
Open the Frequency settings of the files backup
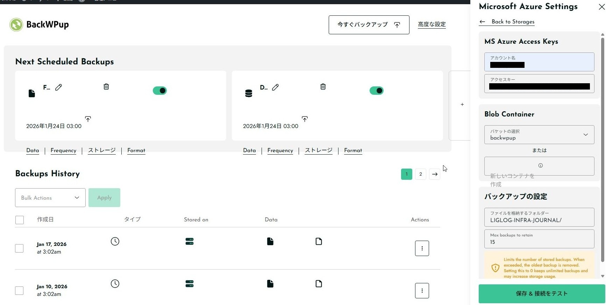tap(63, 150)
